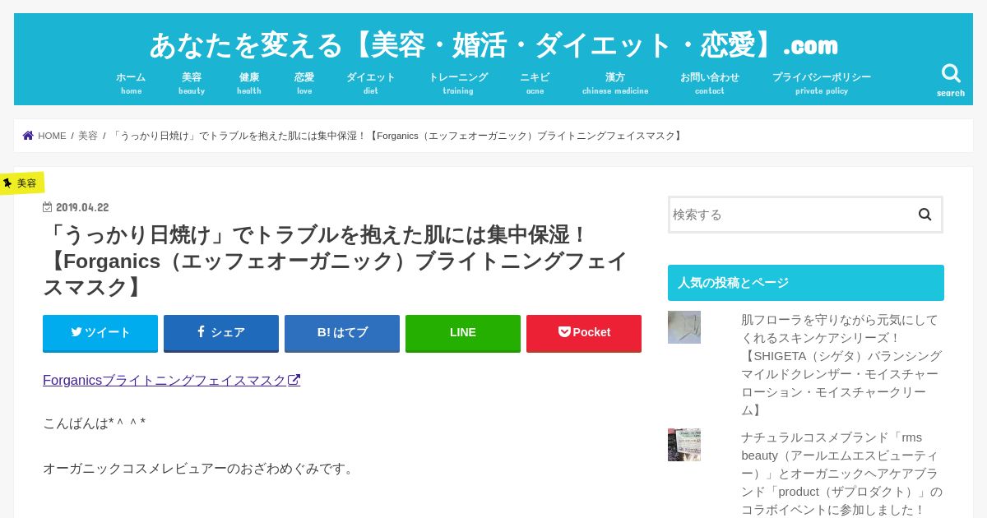Open 健康 health menu item
This screenshot has height=518, width=987.
[249, 83]
